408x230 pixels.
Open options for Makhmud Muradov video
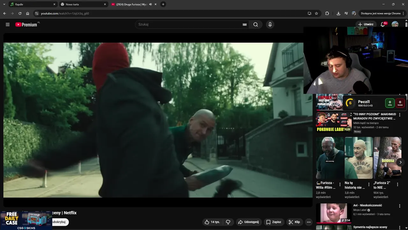click(x=400, y=115)
